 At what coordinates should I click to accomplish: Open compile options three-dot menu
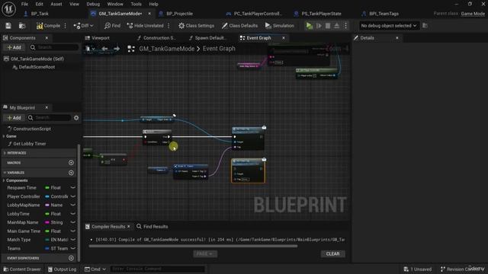[65, 26]
